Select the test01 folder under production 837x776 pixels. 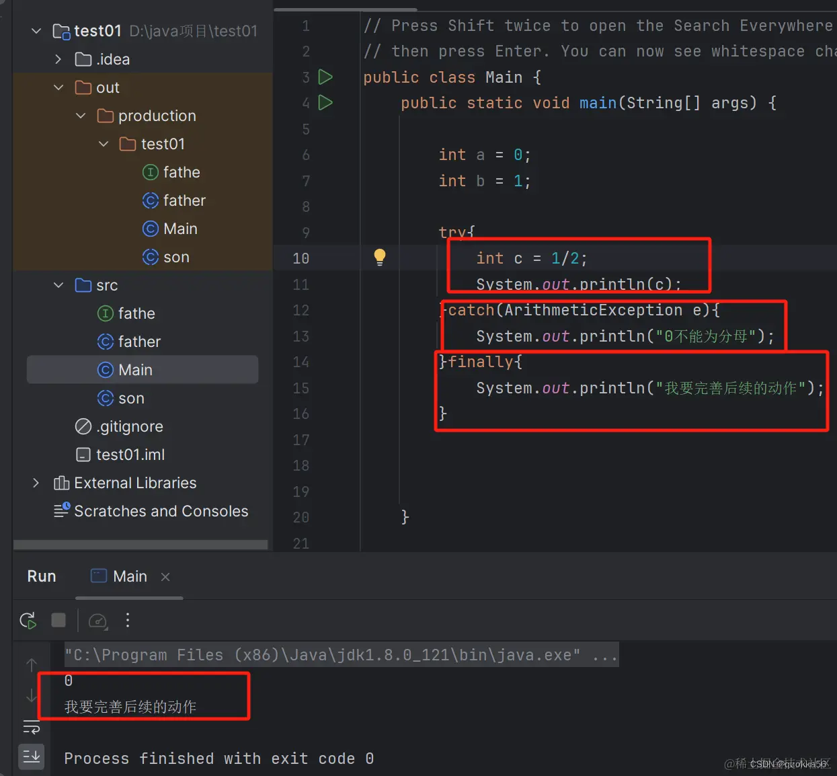[x=152, y=144]
